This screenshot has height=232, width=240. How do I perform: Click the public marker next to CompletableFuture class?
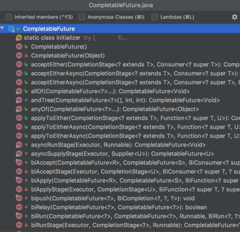click(18, 29)
